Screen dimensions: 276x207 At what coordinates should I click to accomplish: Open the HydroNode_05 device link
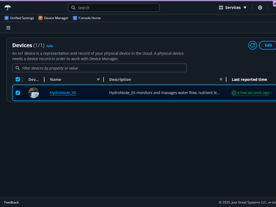[x=63, y=93]
